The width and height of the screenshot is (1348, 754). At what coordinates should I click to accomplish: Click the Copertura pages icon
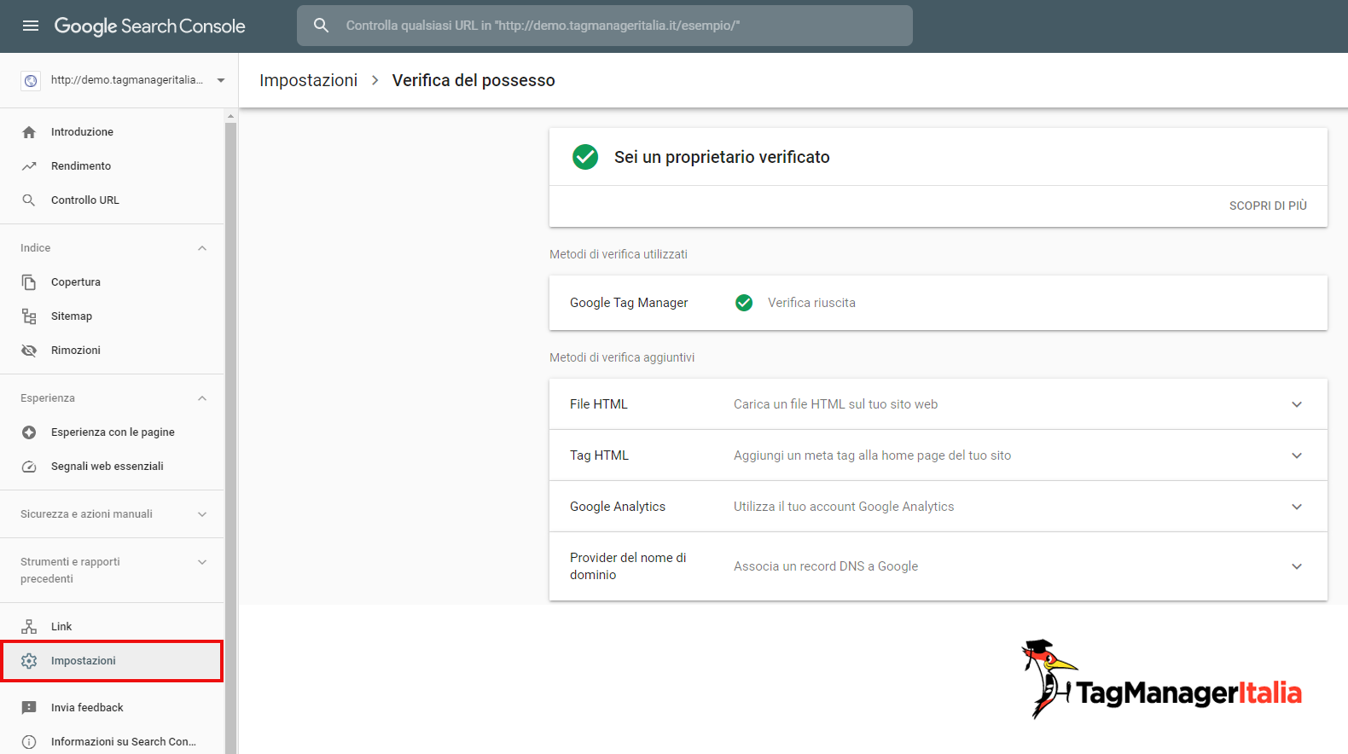click(29, 282)
